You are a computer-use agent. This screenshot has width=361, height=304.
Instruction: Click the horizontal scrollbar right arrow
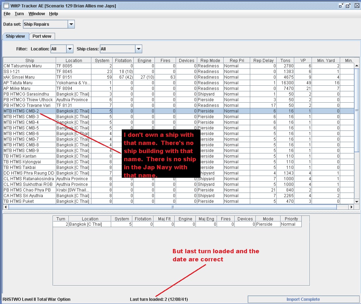pyautogui.click(x=351, y=207)
